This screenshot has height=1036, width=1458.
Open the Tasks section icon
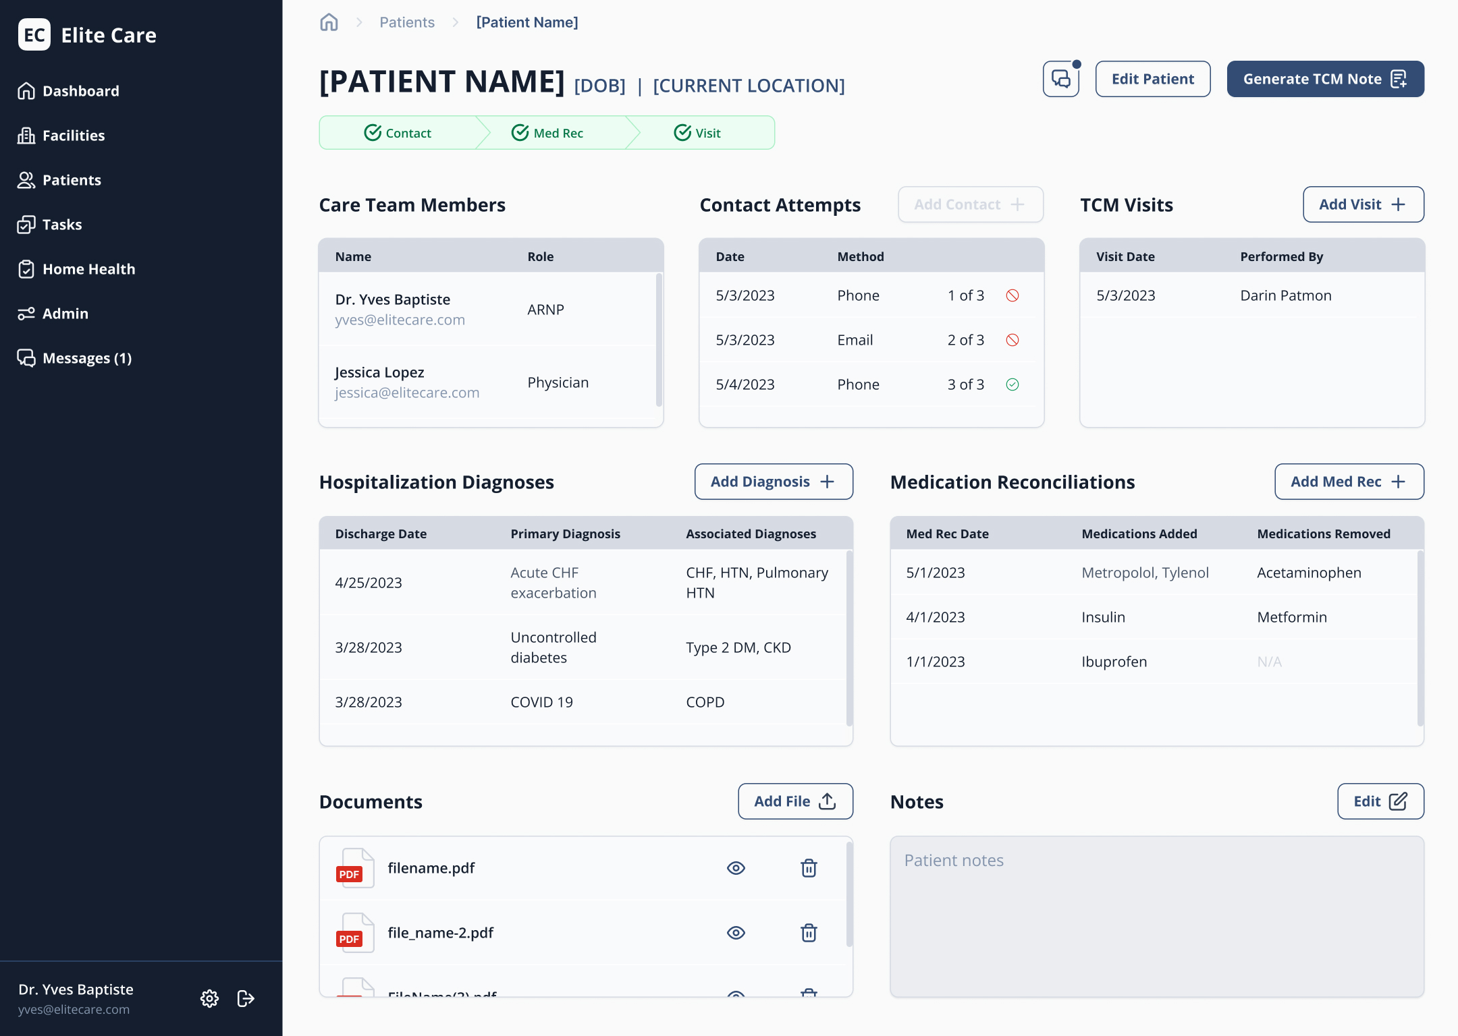coord(26,224)
